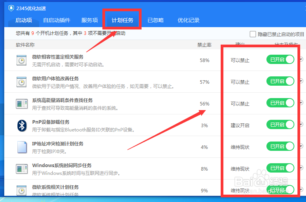306x202 pixels.
Task: Click the 2345 shield logo icon
Action: tap(11, 8)
